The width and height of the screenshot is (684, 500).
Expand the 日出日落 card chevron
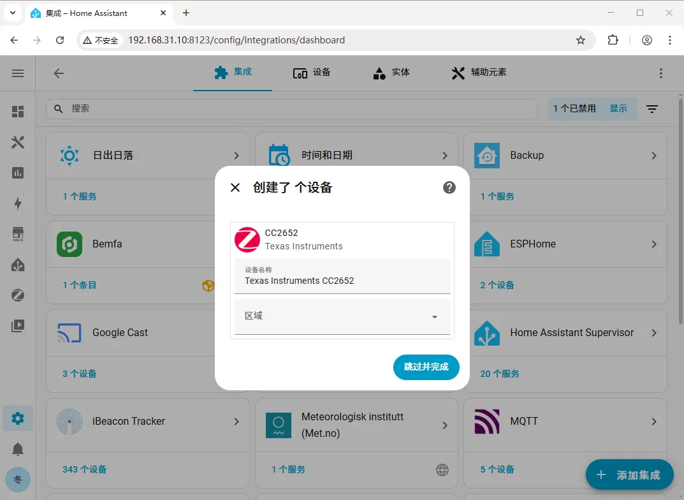tap(236, 156)
